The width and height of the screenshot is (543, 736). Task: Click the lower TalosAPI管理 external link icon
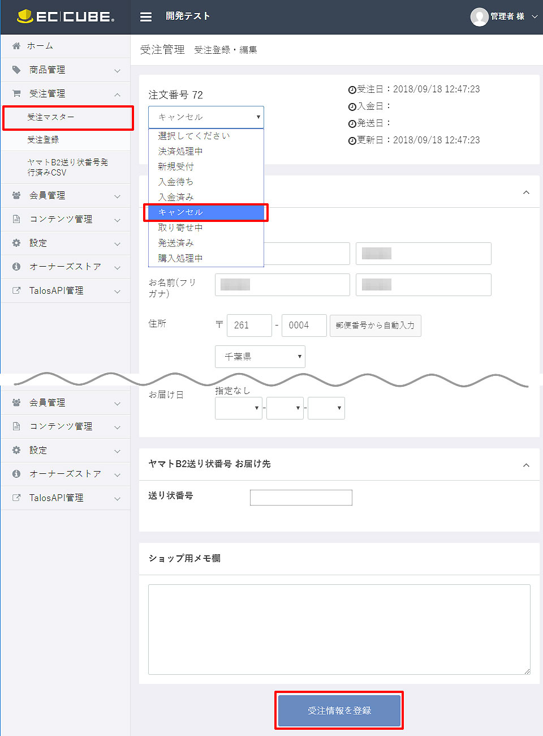16,498
